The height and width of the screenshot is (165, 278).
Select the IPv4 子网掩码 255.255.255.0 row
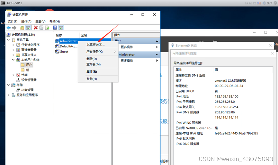[223, 102]
